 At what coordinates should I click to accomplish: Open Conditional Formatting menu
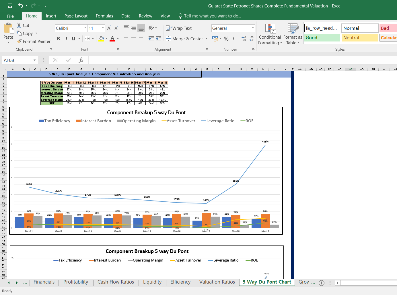[270, 34]
